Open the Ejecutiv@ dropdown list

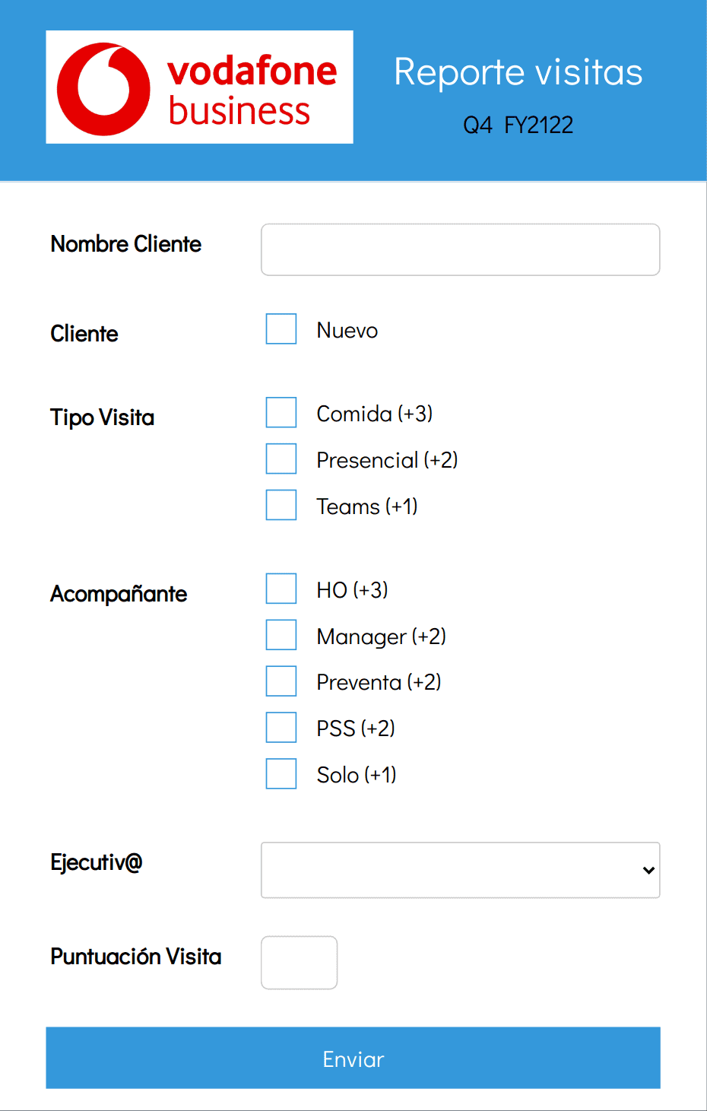tap(449, 870)
